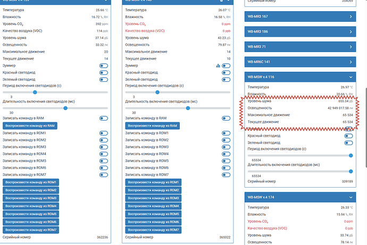Enable Записать команду в ROM3 in serial 362236 card
The width and height of the screenshot is (367, 245).
[104, 147]
